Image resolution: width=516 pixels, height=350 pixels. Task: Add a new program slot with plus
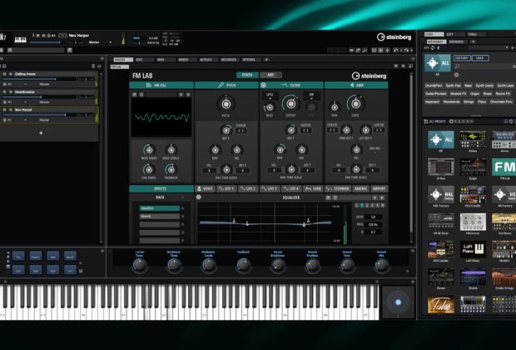pos(41,133)
